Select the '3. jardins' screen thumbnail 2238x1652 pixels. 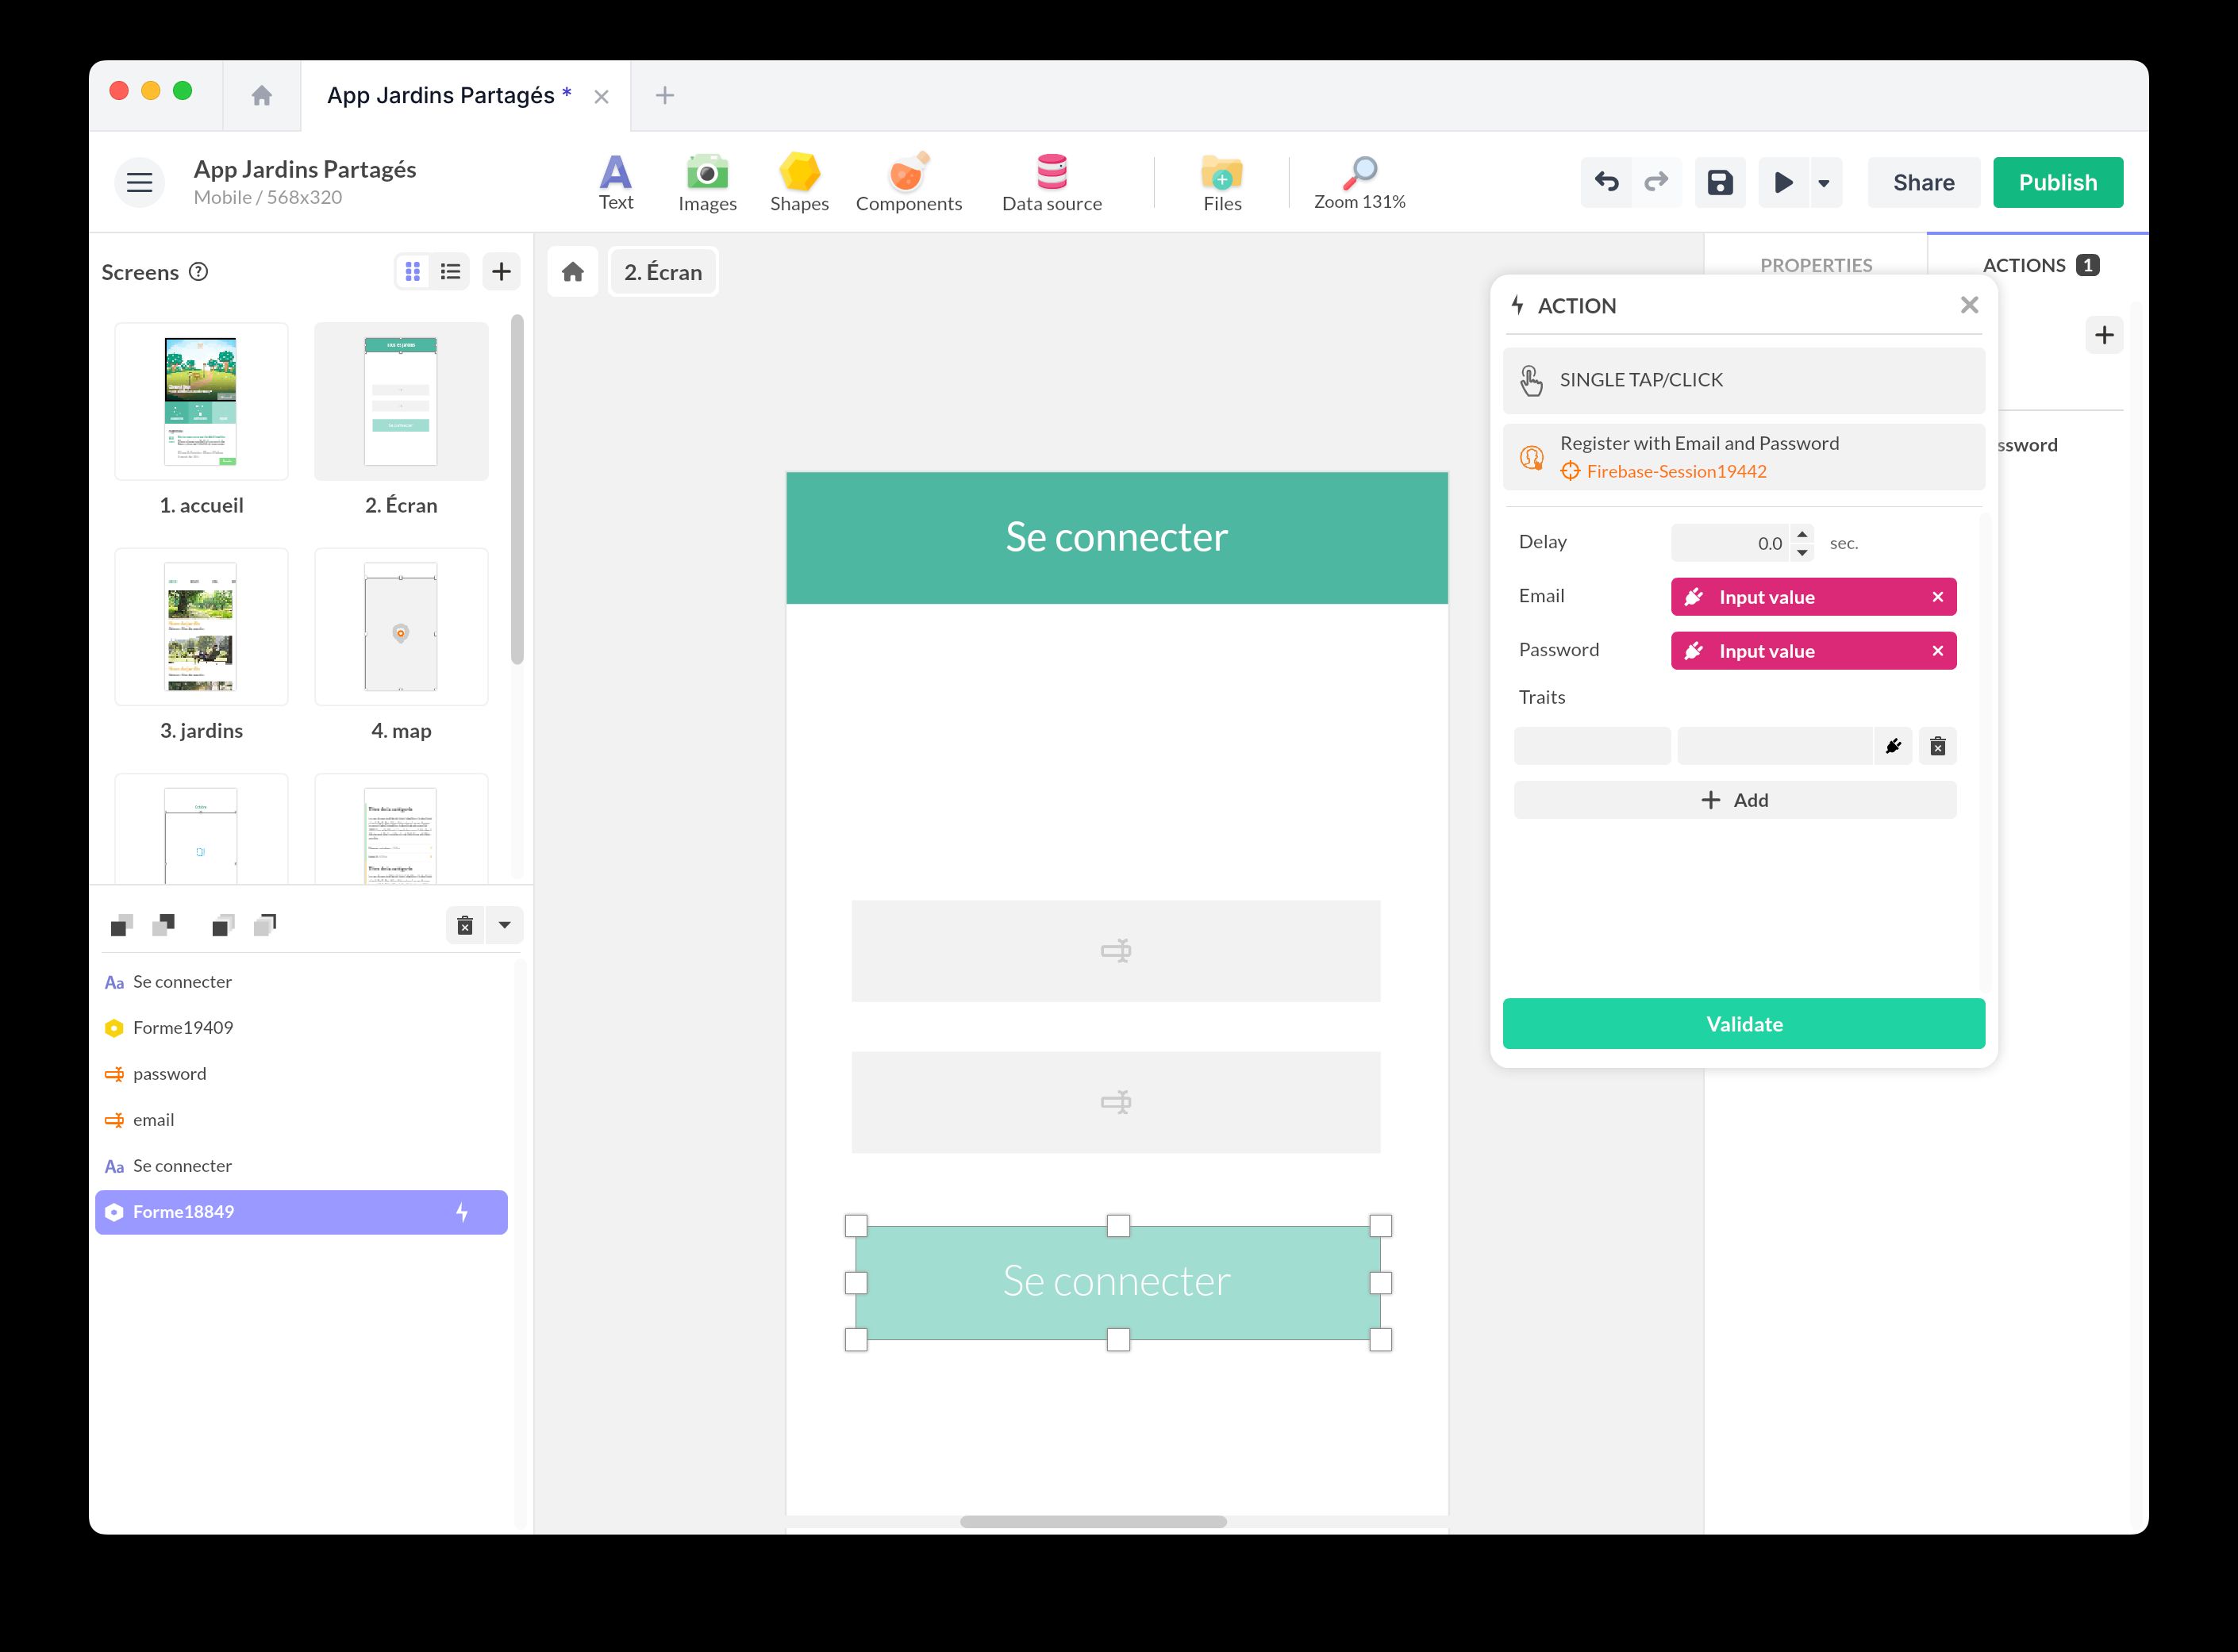click(x=201, y=626)
